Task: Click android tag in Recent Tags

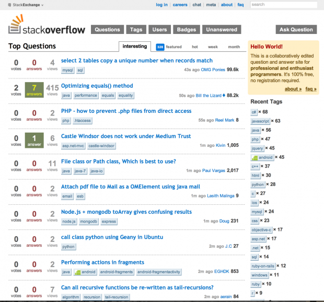Action: pyautogui.click(x=262, y=157)
